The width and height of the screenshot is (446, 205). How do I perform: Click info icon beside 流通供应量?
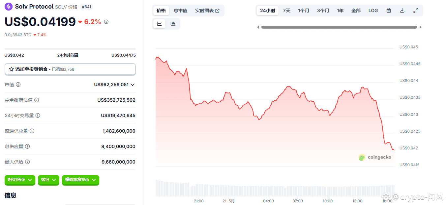point(32,131)
